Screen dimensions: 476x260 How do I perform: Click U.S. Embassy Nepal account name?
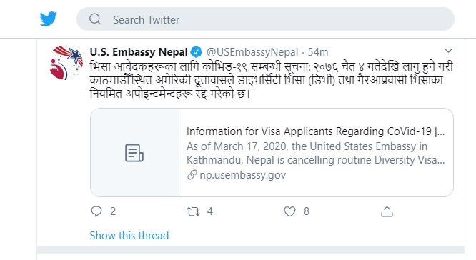pos(139,52)
